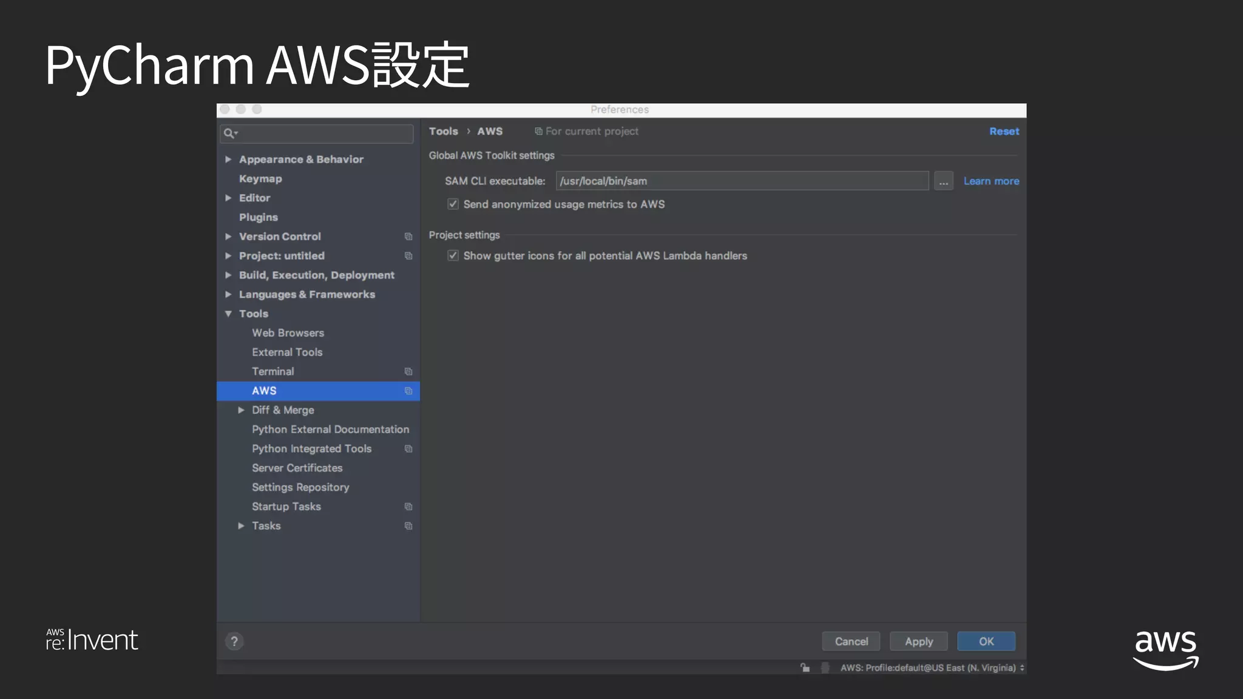1243x699 pixels.
Task: Click the search magnifier icon
Action: (229, 133)
